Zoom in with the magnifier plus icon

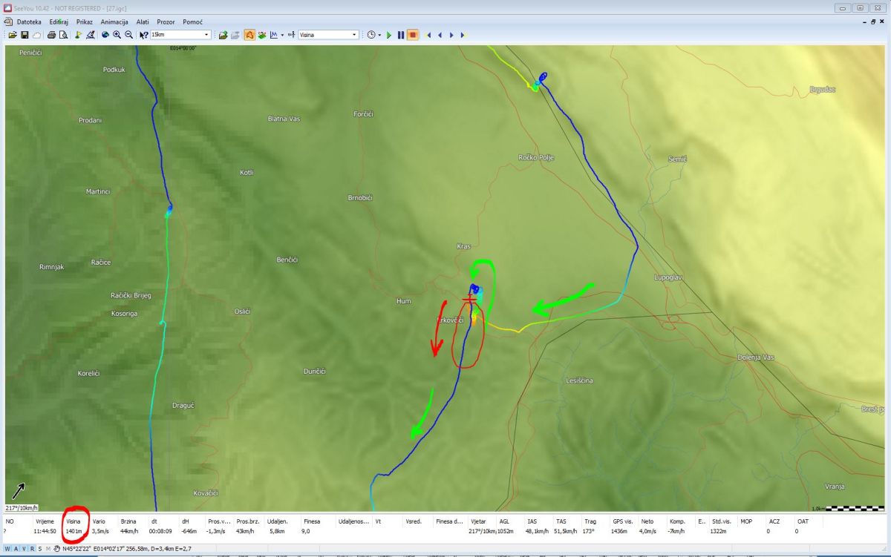coord(117,35)
